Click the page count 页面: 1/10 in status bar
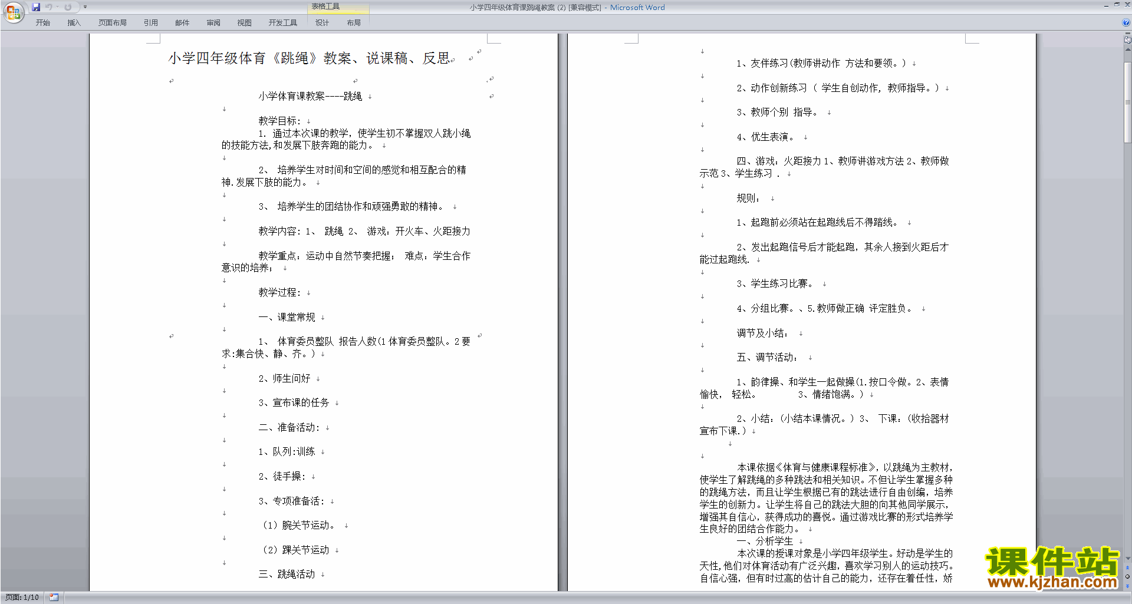 [22, 598]
